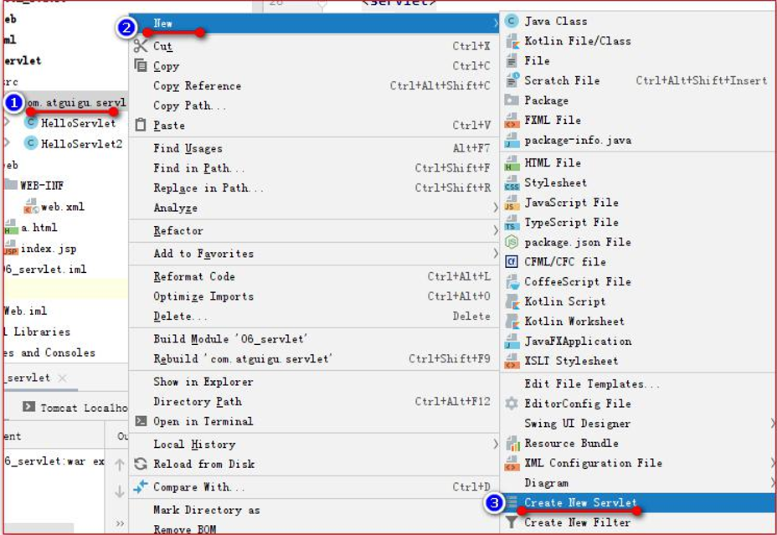This screenshot has height=535, width=777.
Task: Expand the Swing UI Designer submenu arrow
Action: point(772,423)
